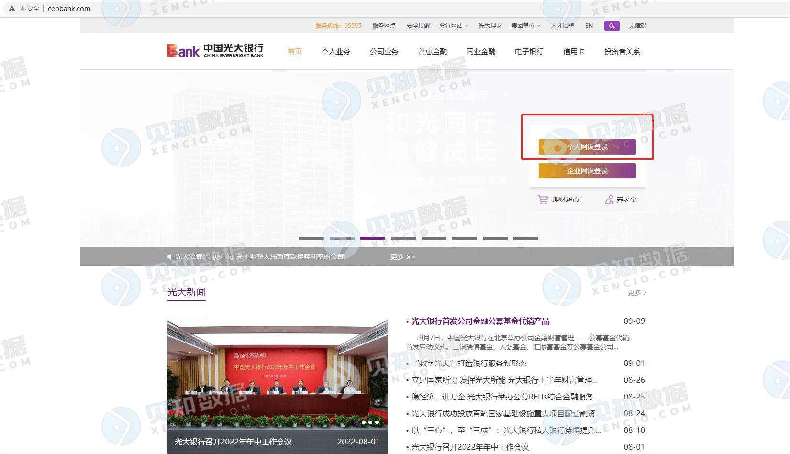Screen dimensions: 790x454
Task: Expand the 分行网站 dropdown
Action: click(x=454, y=26)
